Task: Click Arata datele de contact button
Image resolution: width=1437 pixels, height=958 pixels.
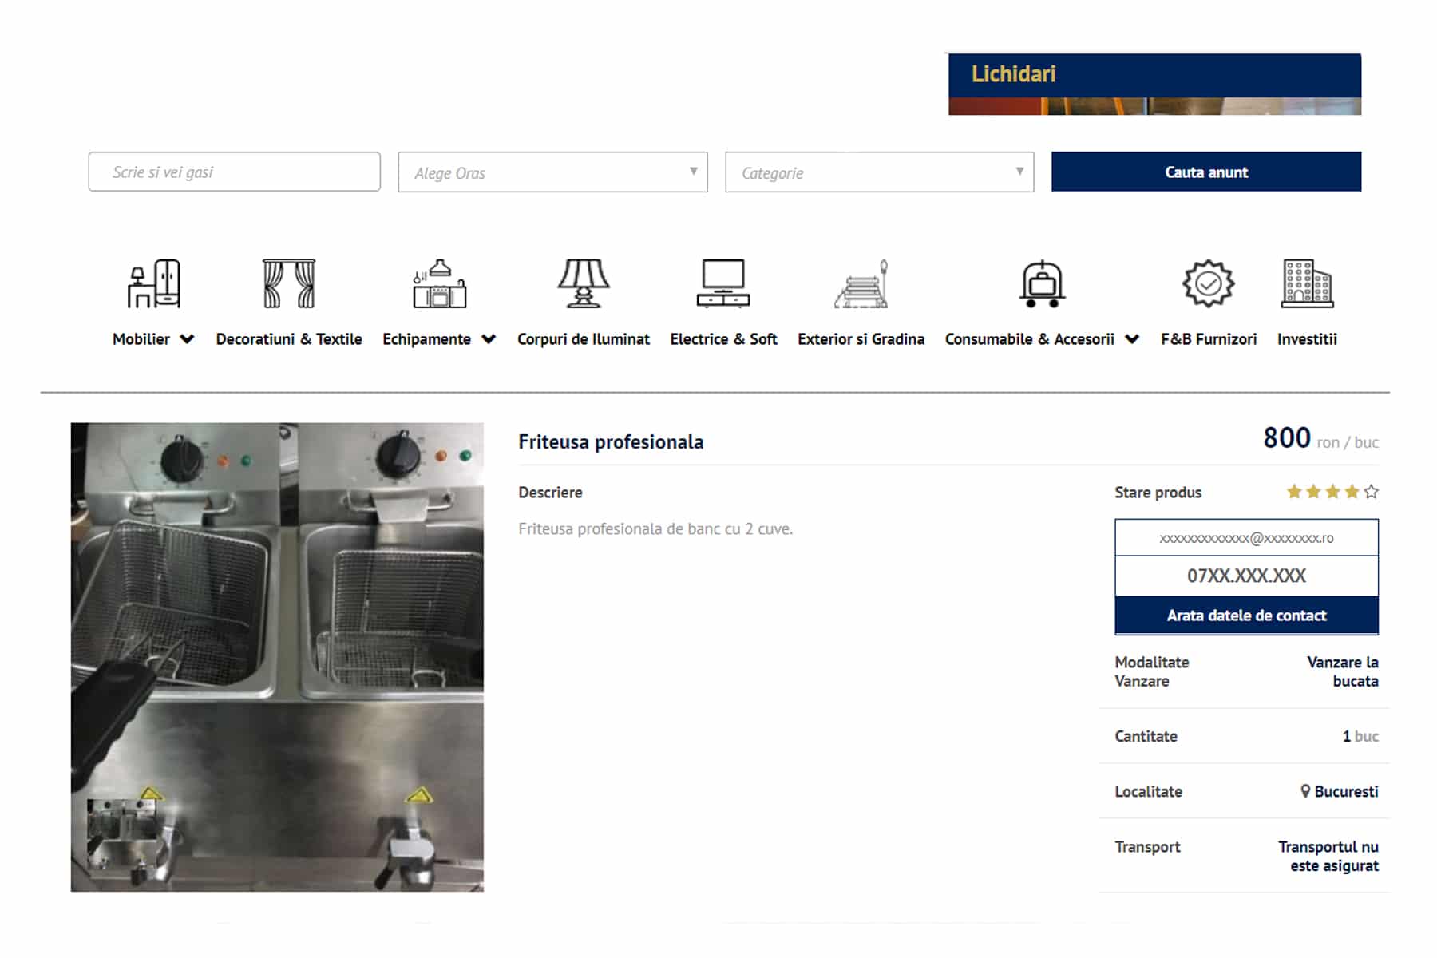Action: click(1246, 616)
